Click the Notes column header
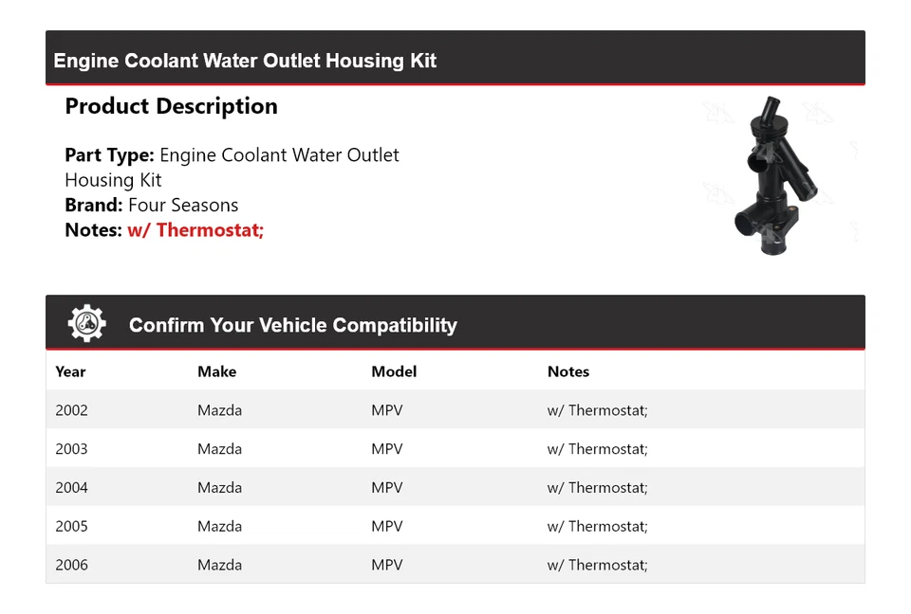Viewport: 911px width, 614px height. 568,371
